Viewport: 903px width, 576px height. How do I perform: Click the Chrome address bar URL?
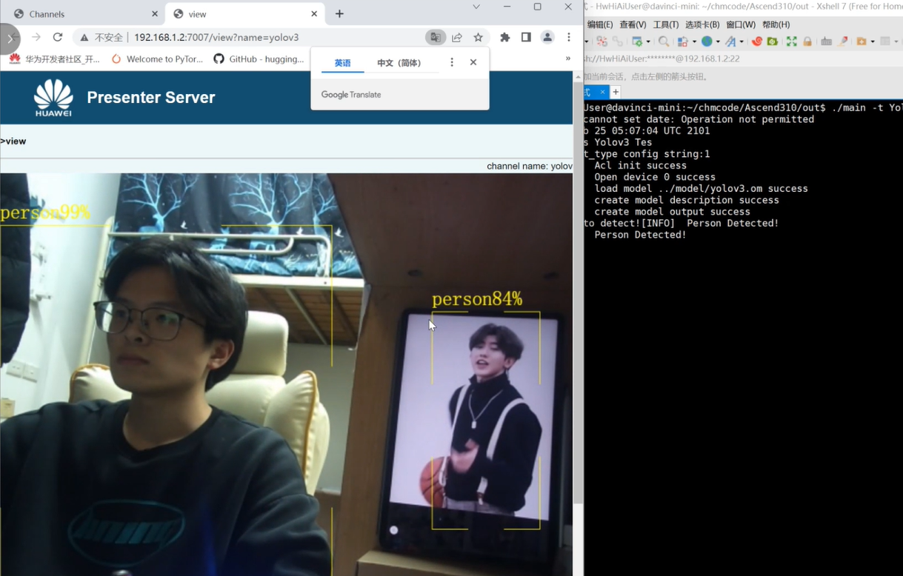pyautogui.click(x=216, y=37)
